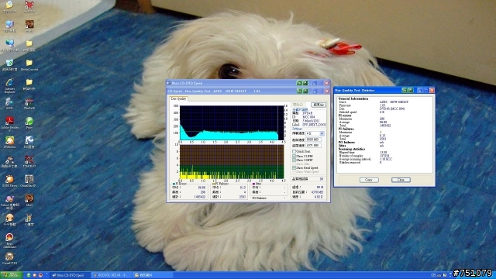The image size is (496, 279).
Task: Launch the PPStream desktop shortcut
Action: point(9,142)
